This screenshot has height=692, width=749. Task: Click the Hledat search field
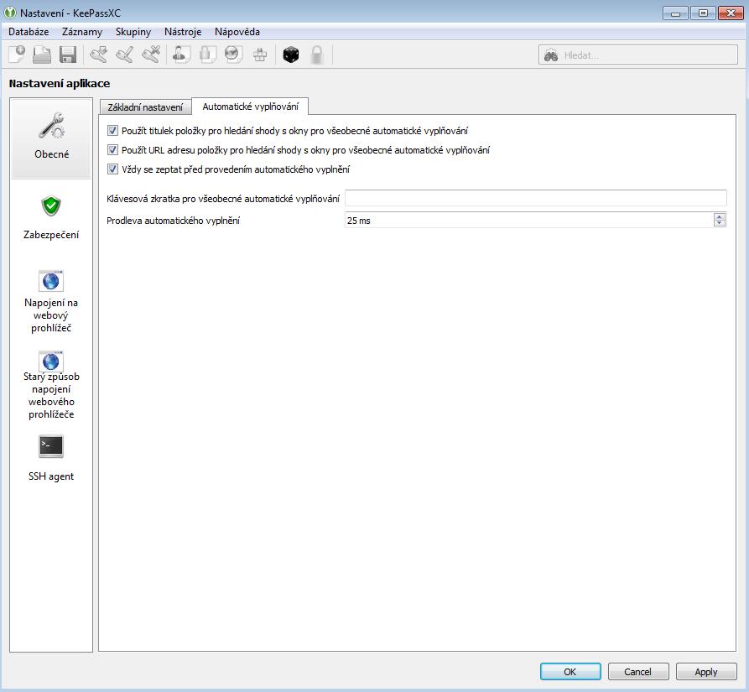[638, 55]
